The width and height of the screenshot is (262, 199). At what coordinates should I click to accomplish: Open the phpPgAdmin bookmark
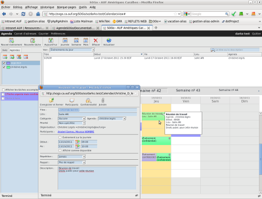(x=58, y=21)
